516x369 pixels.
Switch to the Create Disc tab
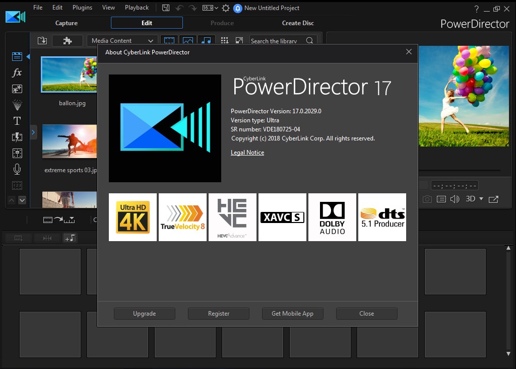pos(298,23)
